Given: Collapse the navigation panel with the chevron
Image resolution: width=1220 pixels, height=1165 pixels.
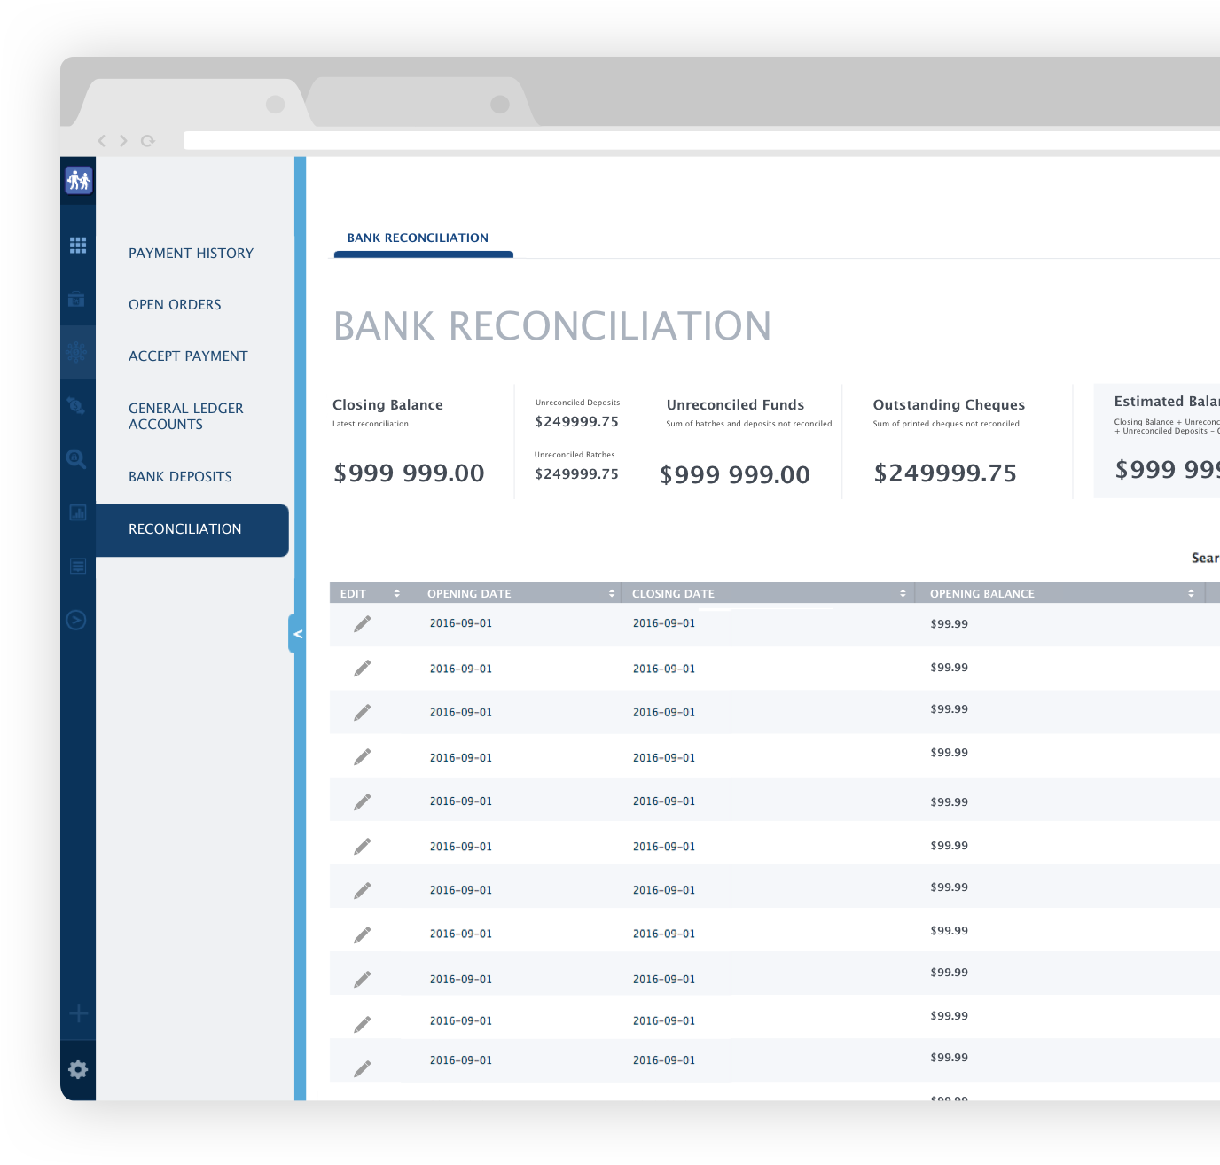Looking at the screenshot, I should click(x=298, y=634).
